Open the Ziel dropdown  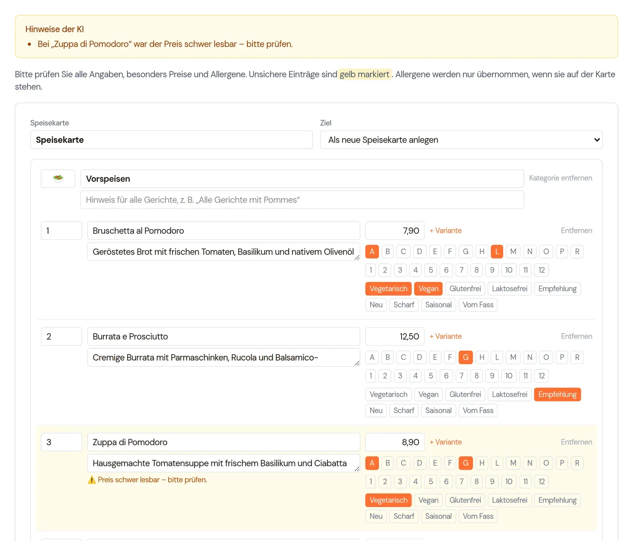click(x=461, y=140)
